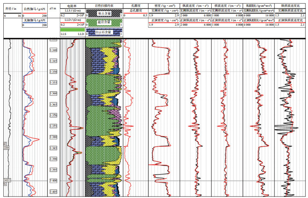Click the 5D layer label
308x198 pixels.
5,184
